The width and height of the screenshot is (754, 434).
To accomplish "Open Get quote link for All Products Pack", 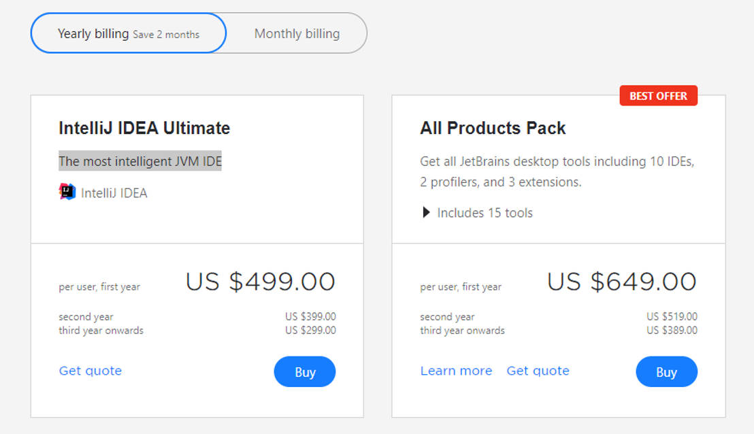I will pos(538,371).
